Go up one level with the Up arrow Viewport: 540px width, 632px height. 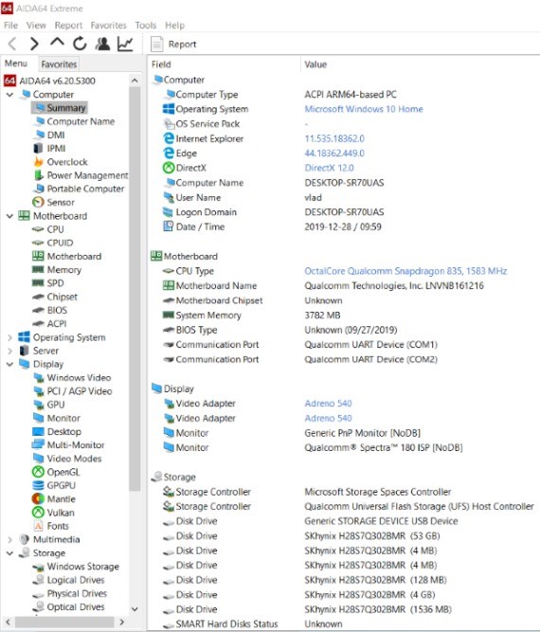pos(57,43)
